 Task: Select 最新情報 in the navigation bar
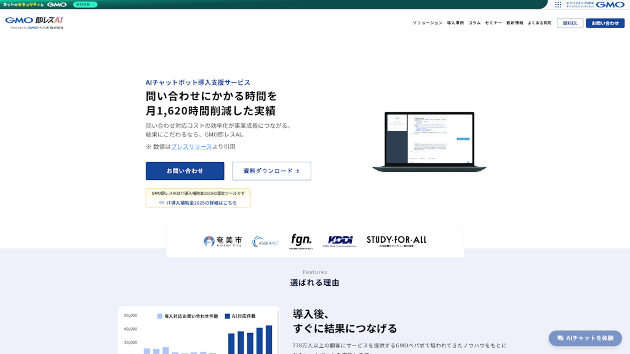[515, 23]
